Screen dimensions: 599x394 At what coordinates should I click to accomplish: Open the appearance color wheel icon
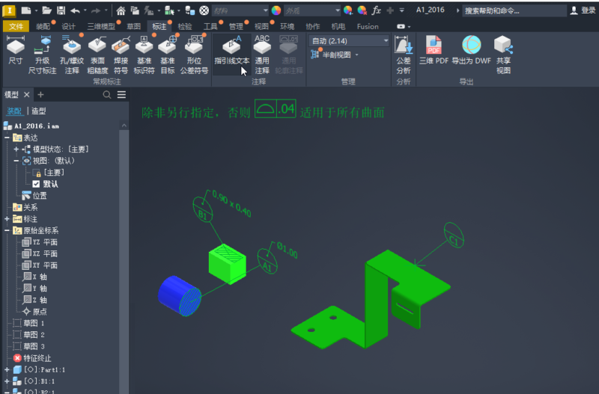276,10
